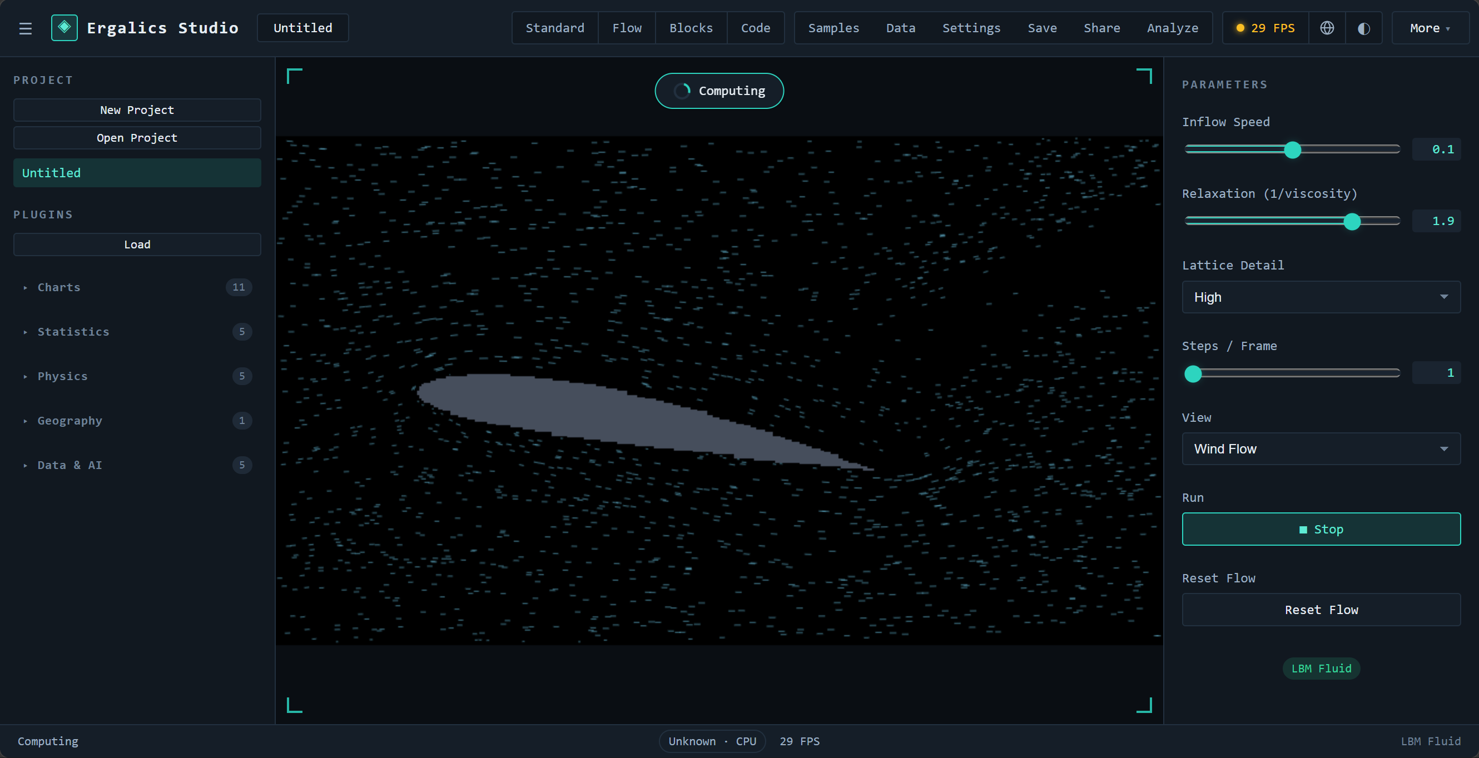This screenshot has height=758, width=1479.
Task: Open the Lattice Detail dropdown
Action: 1321,297
